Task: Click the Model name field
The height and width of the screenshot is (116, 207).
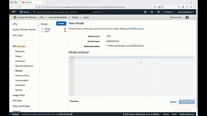Action: 132,36
